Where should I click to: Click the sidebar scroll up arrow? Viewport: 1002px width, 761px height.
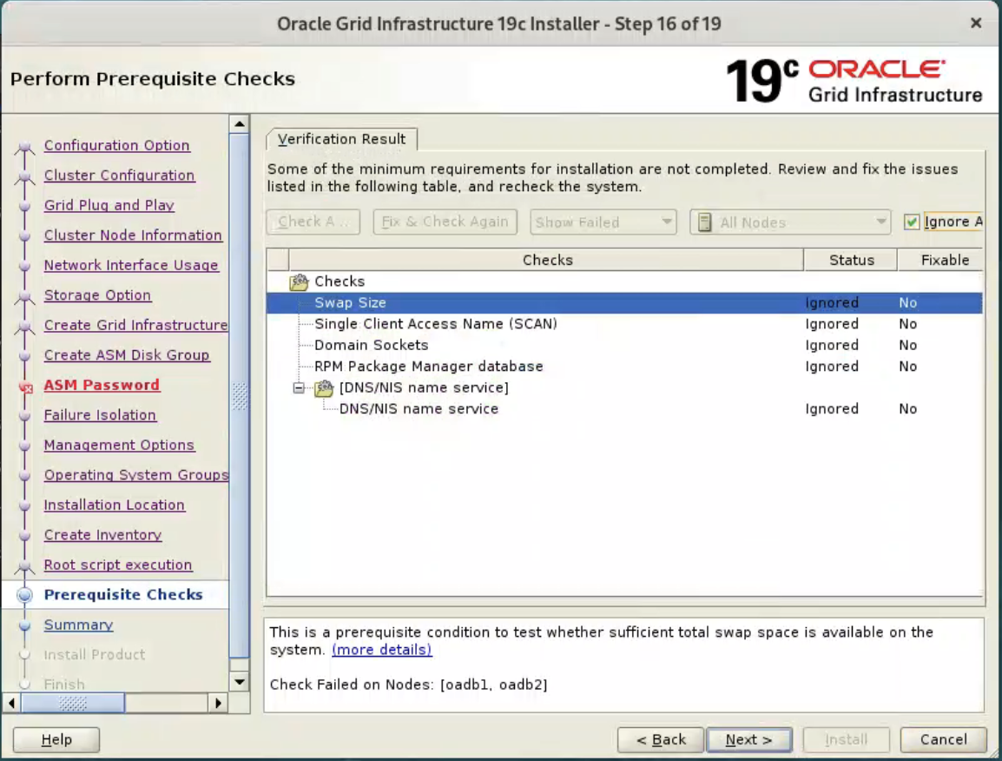(240, 124)
